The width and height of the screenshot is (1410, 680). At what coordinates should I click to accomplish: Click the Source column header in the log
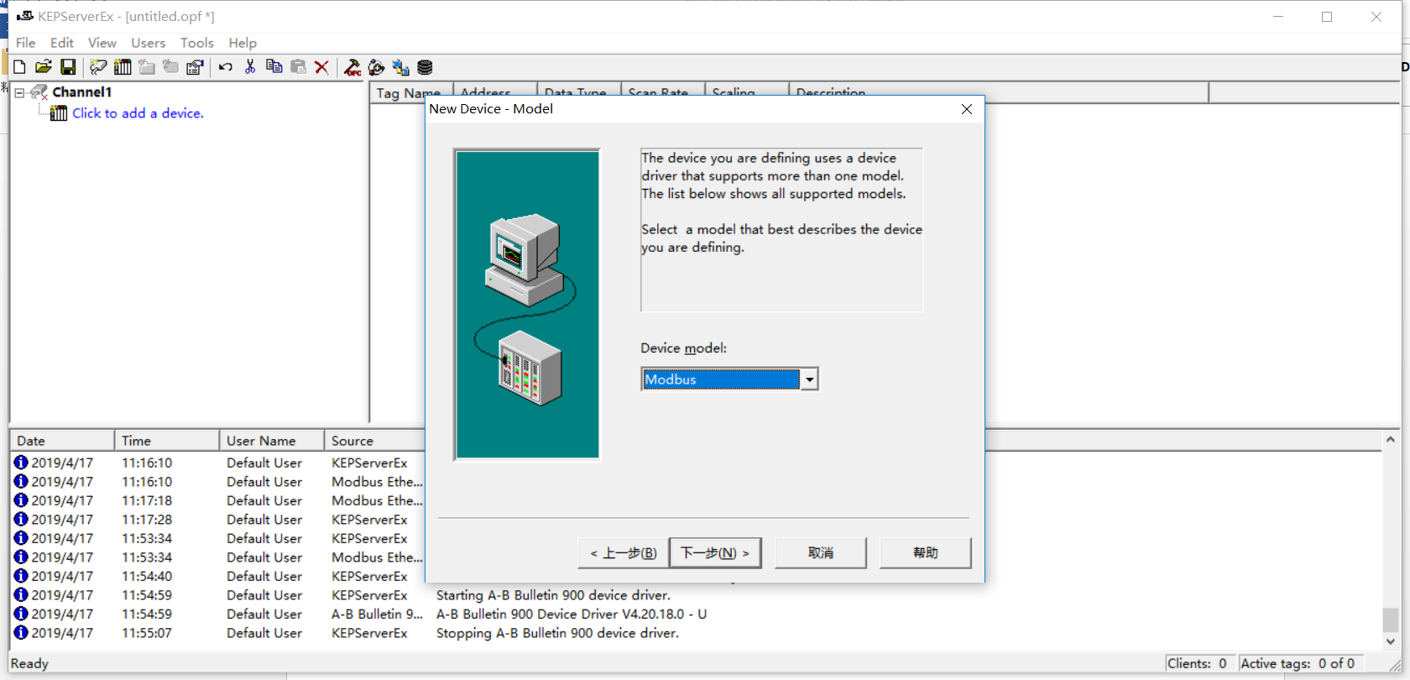point(375,441)
